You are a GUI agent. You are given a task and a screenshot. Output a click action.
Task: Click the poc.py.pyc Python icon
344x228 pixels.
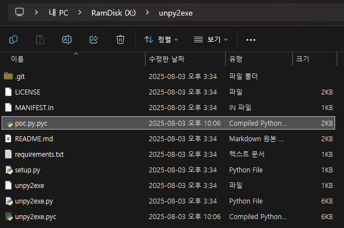coord(9,123)
